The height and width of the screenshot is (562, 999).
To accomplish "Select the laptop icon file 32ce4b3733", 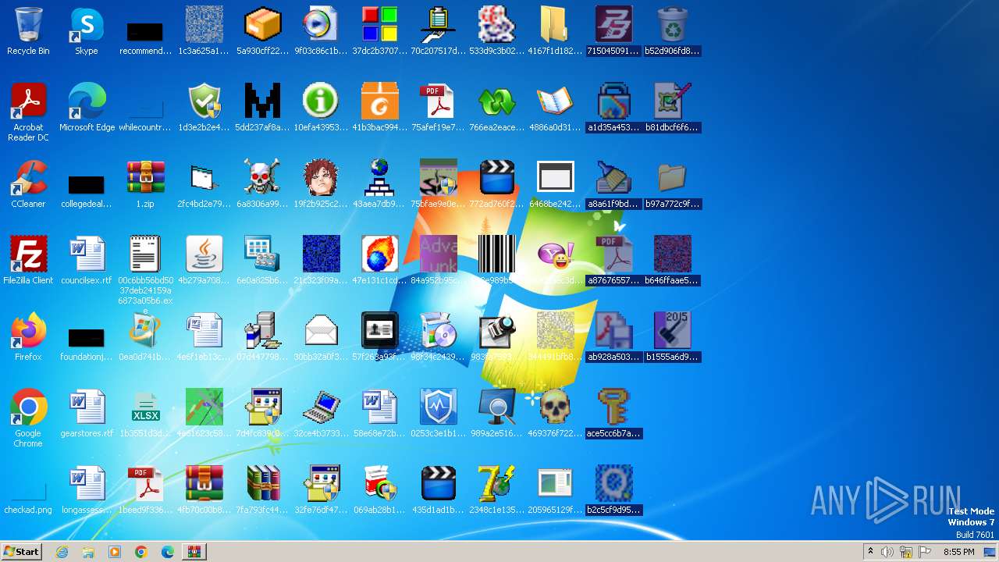I will (321, 414).
